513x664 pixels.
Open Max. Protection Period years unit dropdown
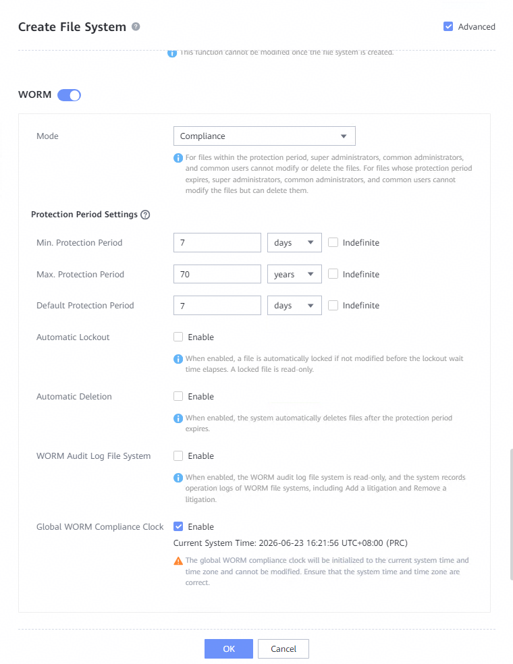click(x=294, y=274)
